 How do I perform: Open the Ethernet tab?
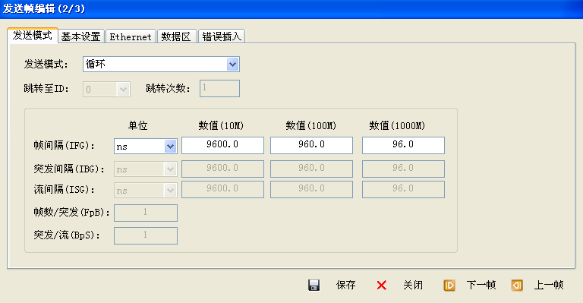tap(131, 36)
